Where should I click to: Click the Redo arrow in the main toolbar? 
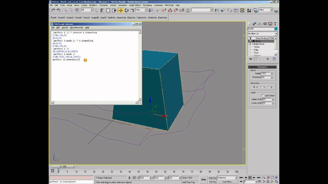59,10
